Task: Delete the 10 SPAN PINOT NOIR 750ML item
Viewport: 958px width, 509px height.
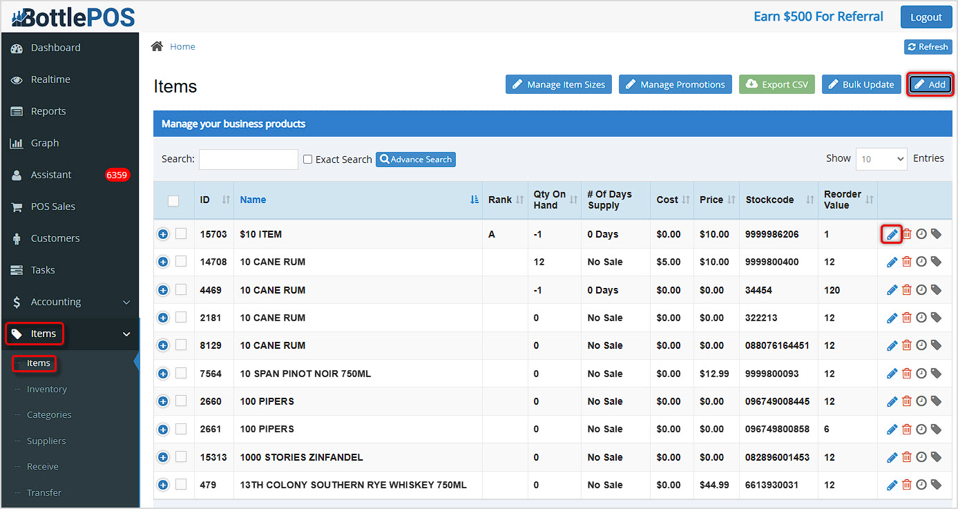Action: (906, 373)
